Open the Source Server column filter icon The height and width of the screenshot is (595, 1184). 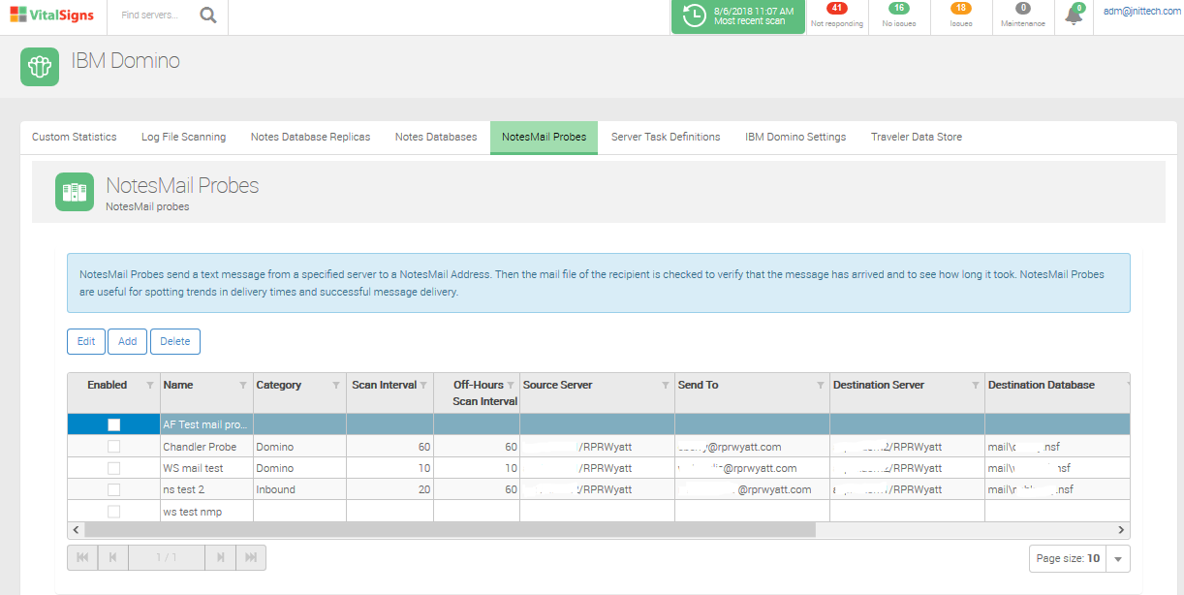(x=665, y=386)
